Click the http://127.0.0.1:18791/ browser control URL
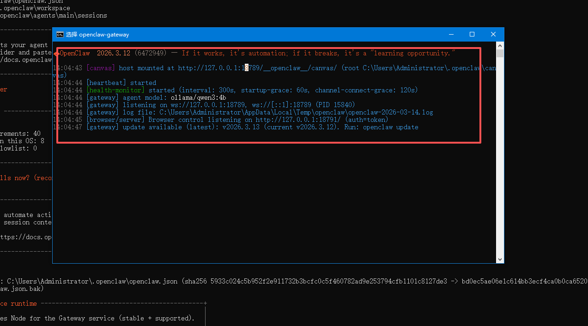 click(x=298, y=120)
